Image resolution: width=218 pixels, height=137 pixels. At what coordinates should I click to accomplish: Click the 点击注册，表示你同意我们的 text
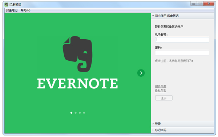pyautogui.click(x=174, y=61)
